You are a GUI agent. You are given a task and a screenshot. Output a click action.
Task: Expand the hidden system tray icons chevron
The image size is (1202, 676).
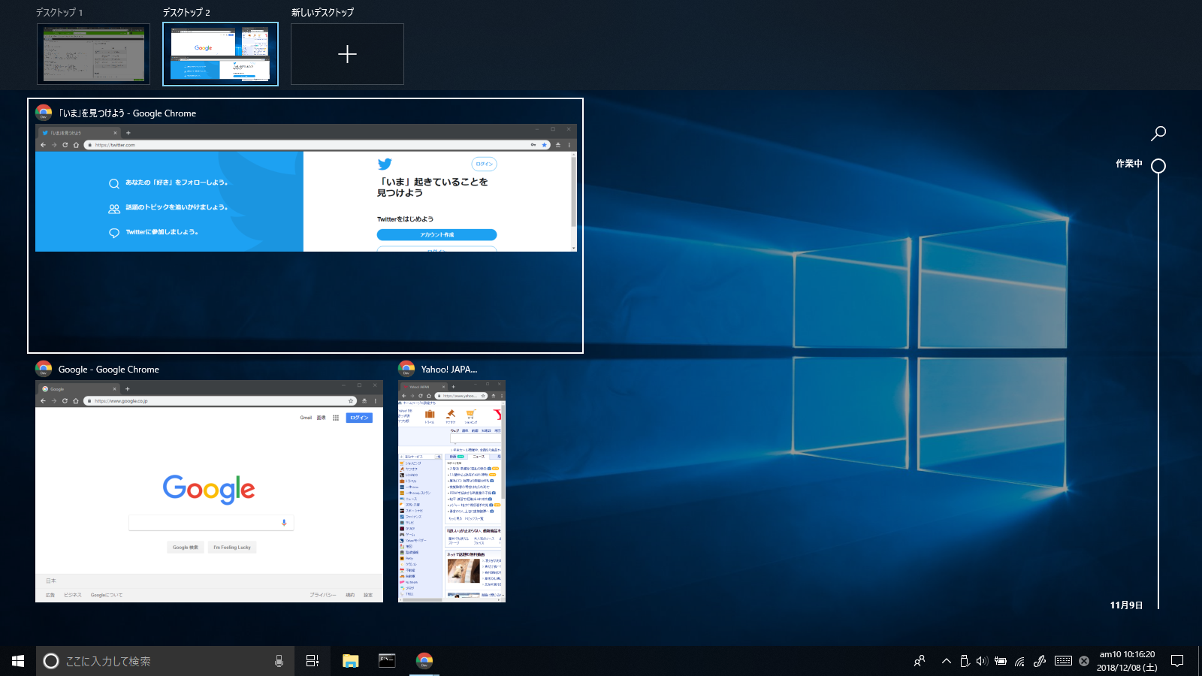[x=947, y=661]
